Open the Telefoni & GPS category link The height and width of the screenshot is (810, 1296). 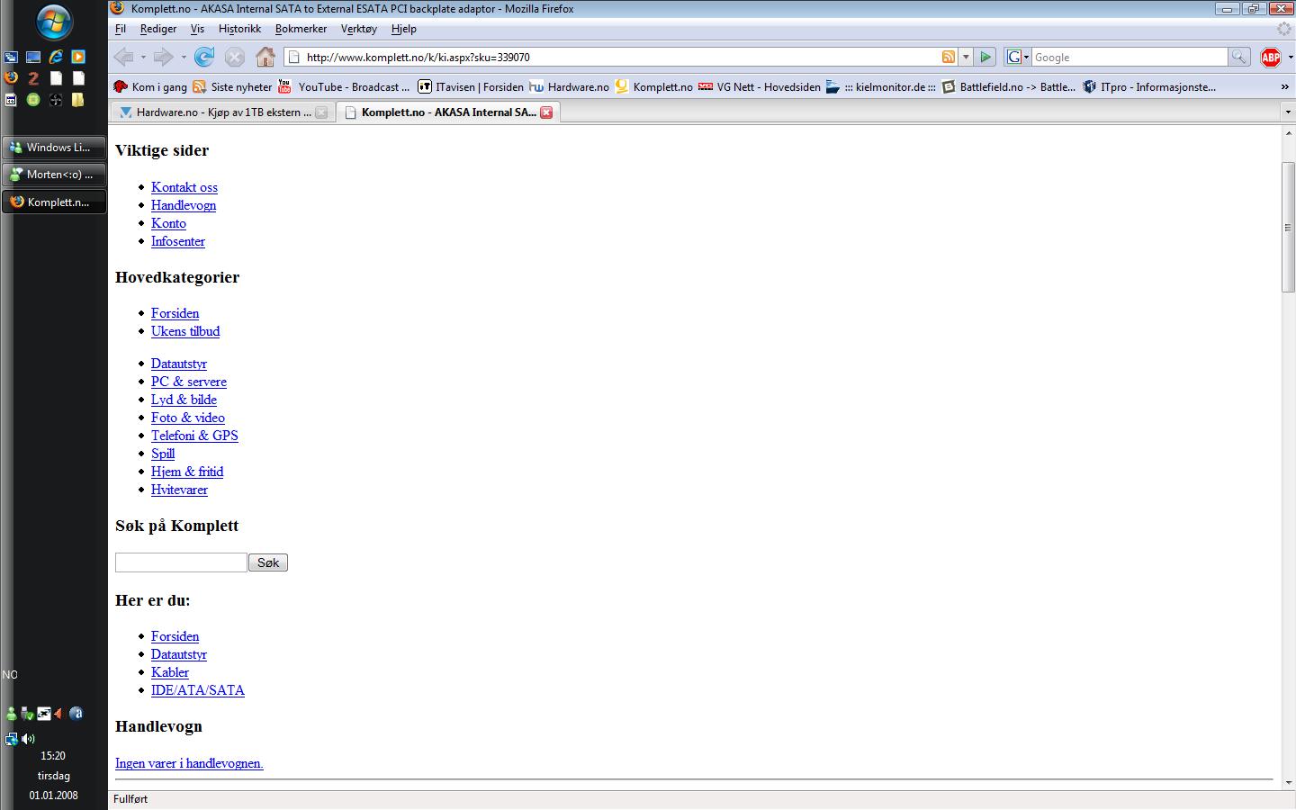(194, 436)
